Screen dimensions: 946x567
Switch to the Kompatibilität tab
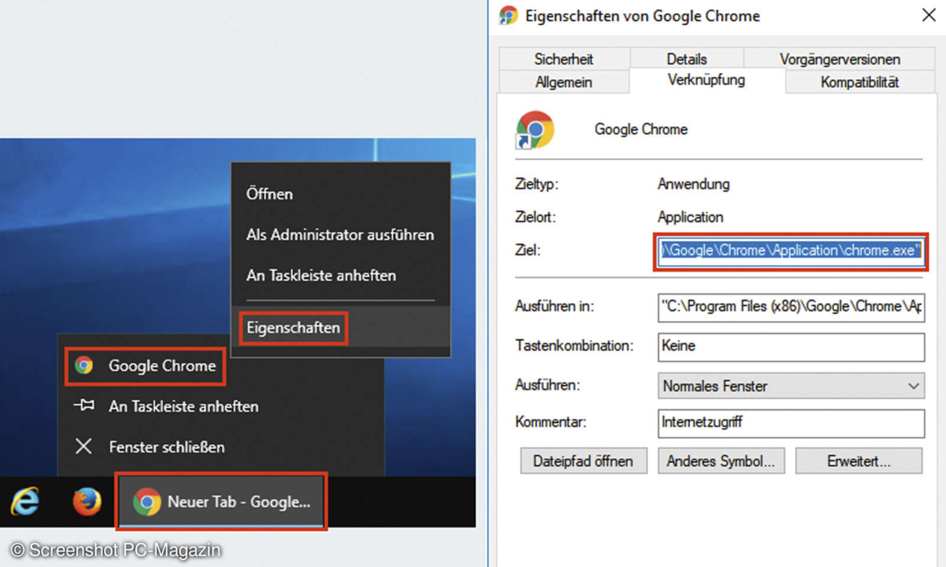[860, 82]
